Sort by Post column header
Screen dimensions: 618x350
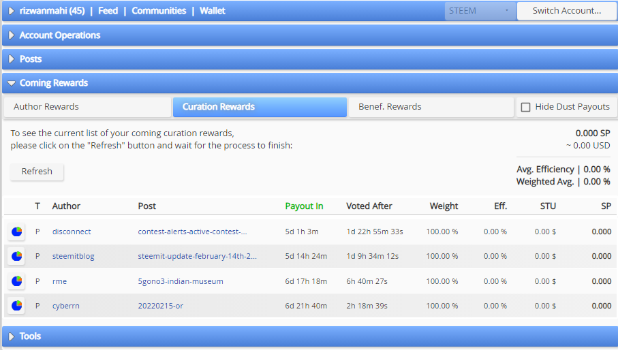pos(147,206)
